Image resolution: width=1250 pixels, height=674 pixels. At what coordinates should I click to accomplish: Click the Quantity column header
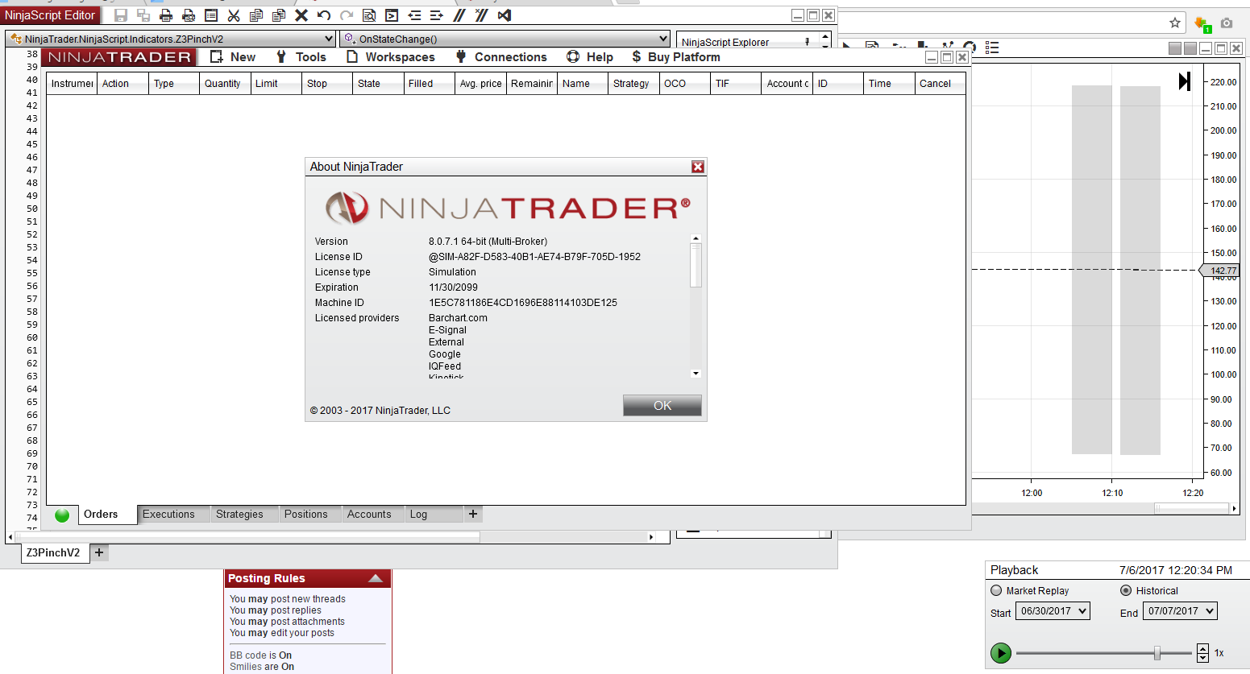click(225, 84)
